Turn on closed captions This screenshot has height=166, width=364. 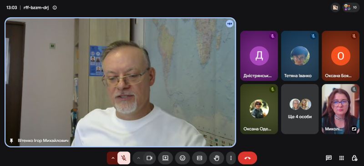click(x=199, y=158)
